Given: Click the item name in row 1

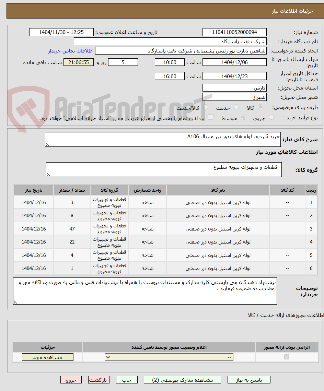Looking at the screenshot, I should pyautogui.click(x=218, y=202).
